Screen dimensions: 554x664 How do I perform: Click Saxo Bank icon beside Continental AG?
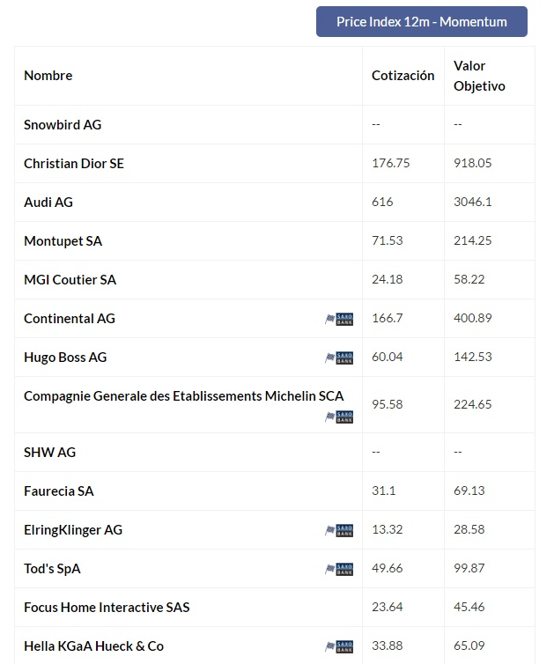(x=339, y=319)
